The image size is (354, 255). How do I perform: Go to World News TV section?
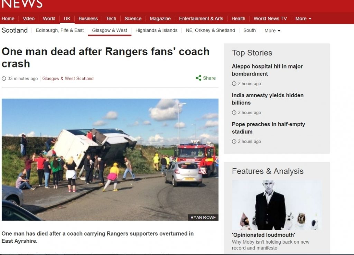270,19
